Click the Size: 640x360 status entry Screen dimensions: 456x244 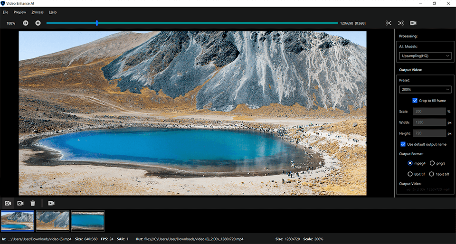(86, 239)
